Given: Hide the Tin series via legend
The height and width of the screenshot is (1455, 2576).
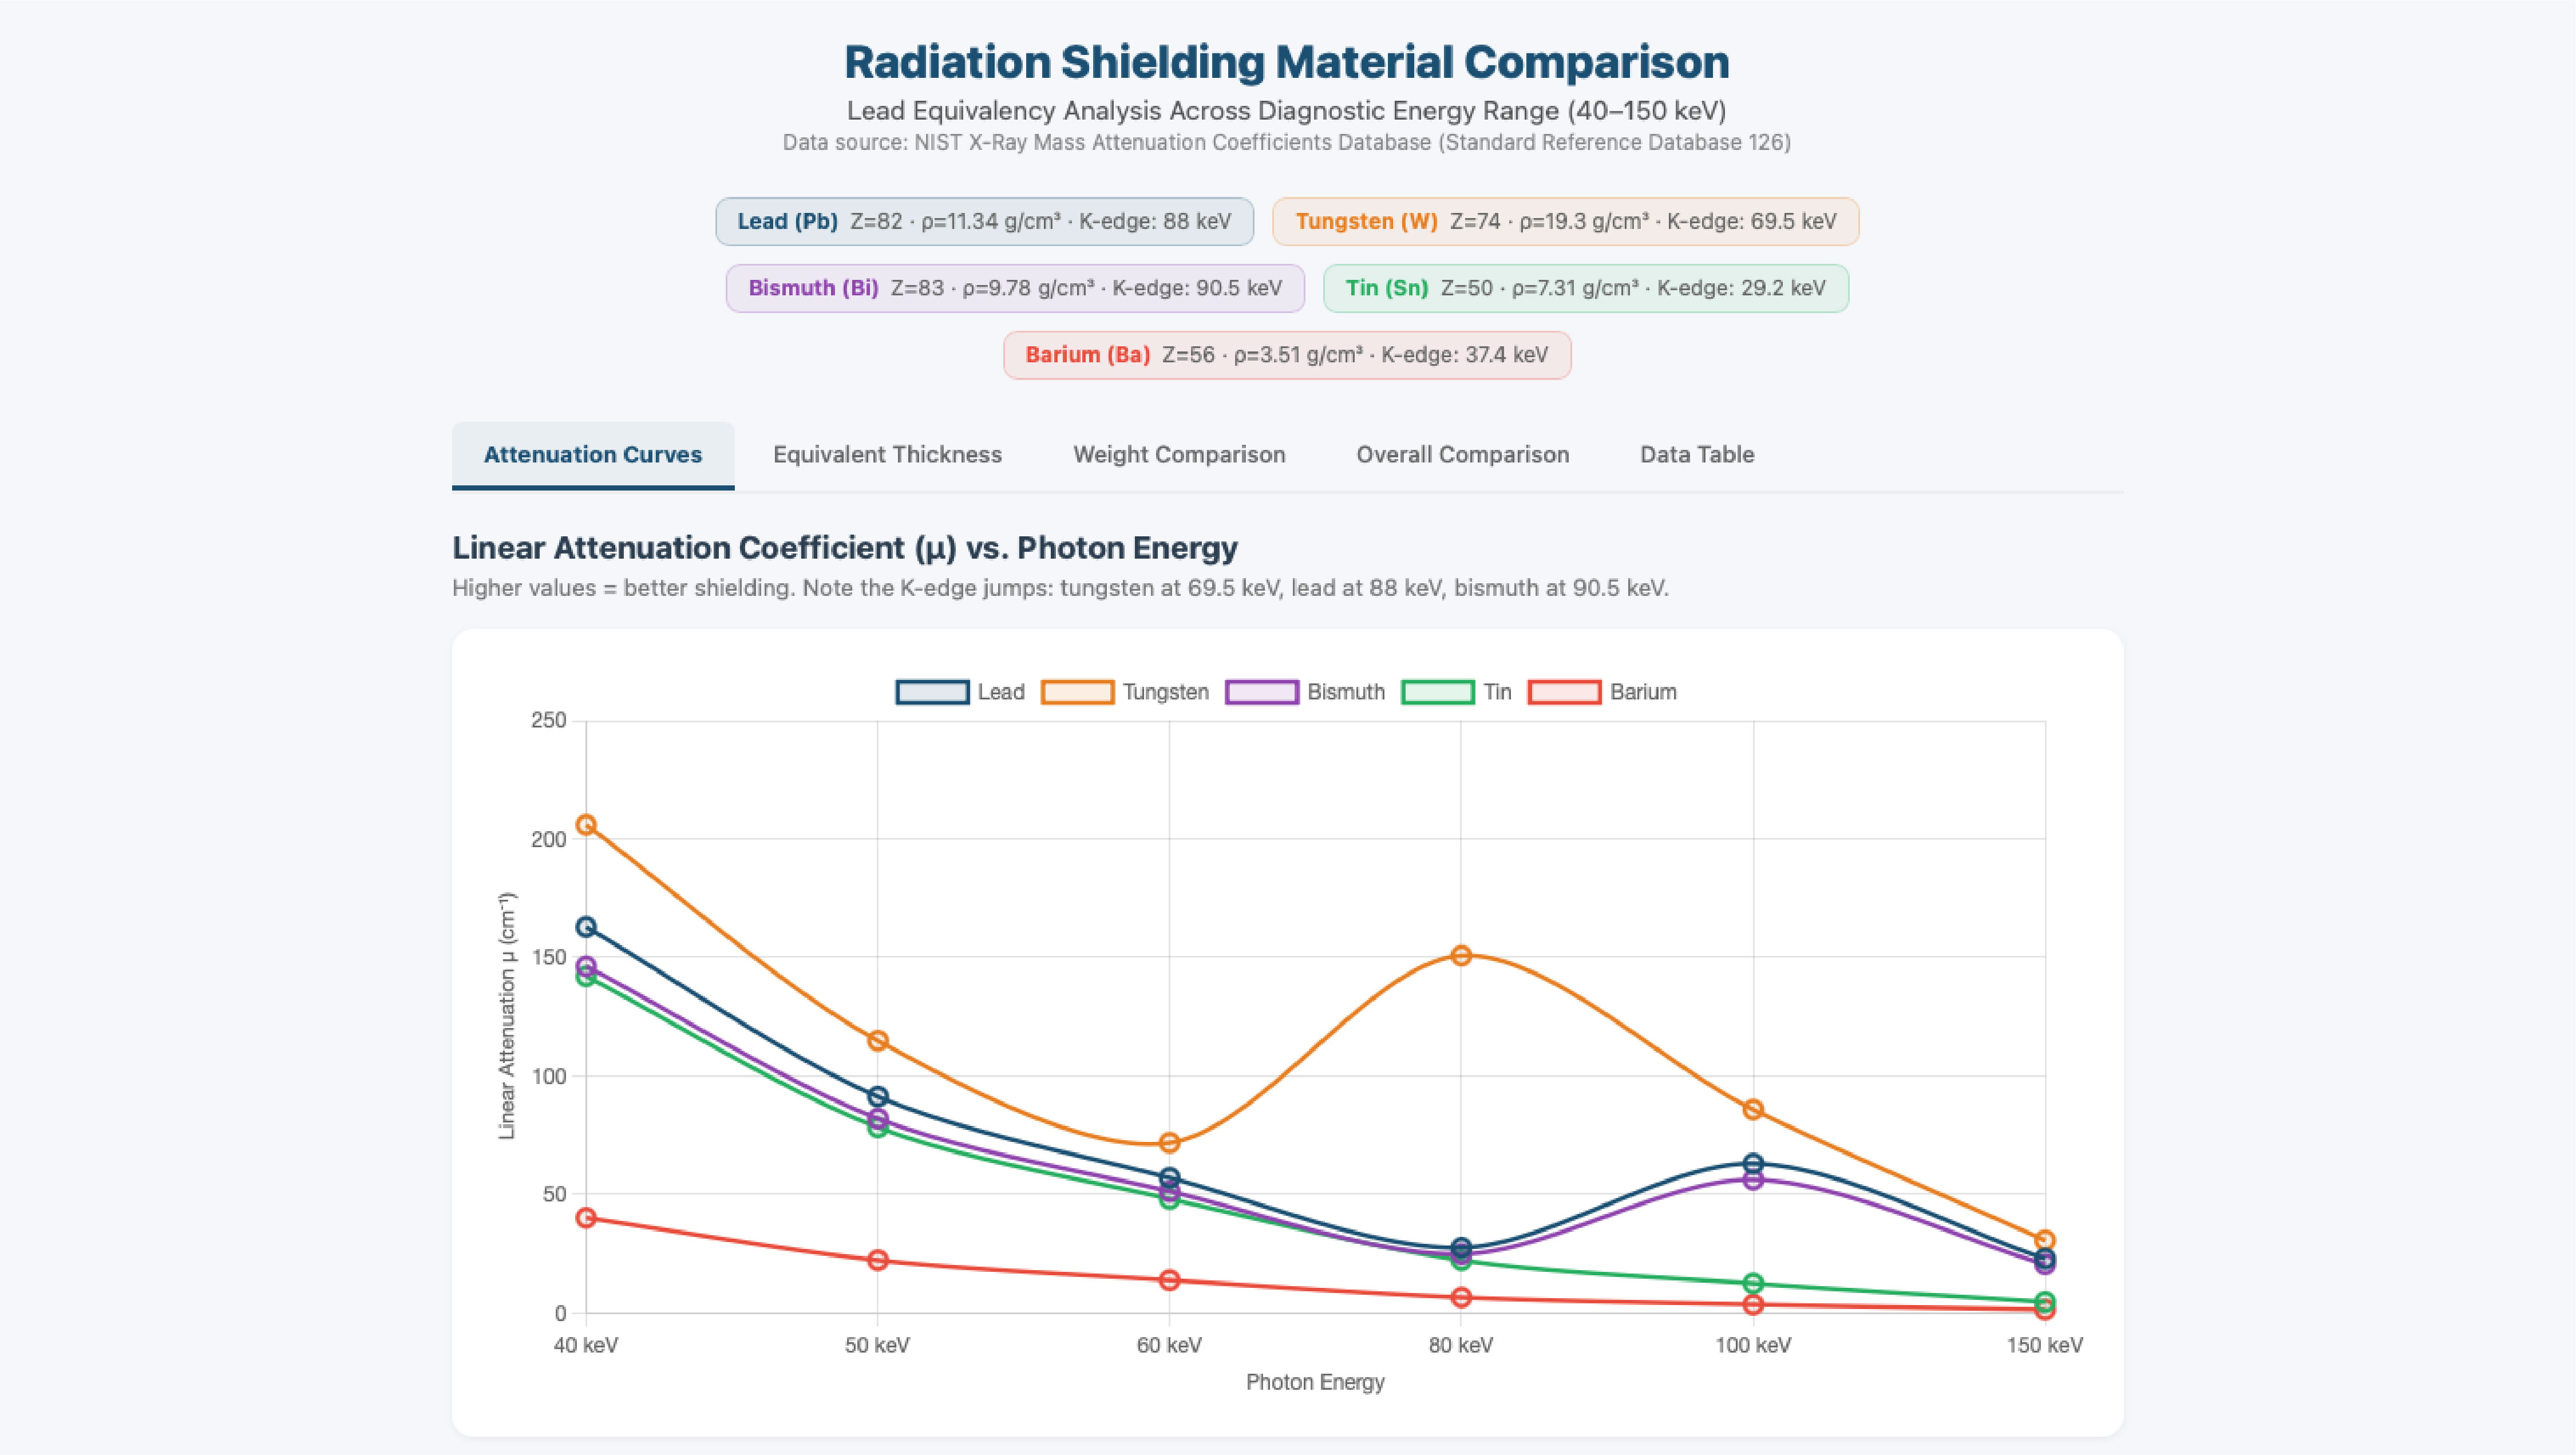Looking at the screenshot, I should coord(1437,692).
